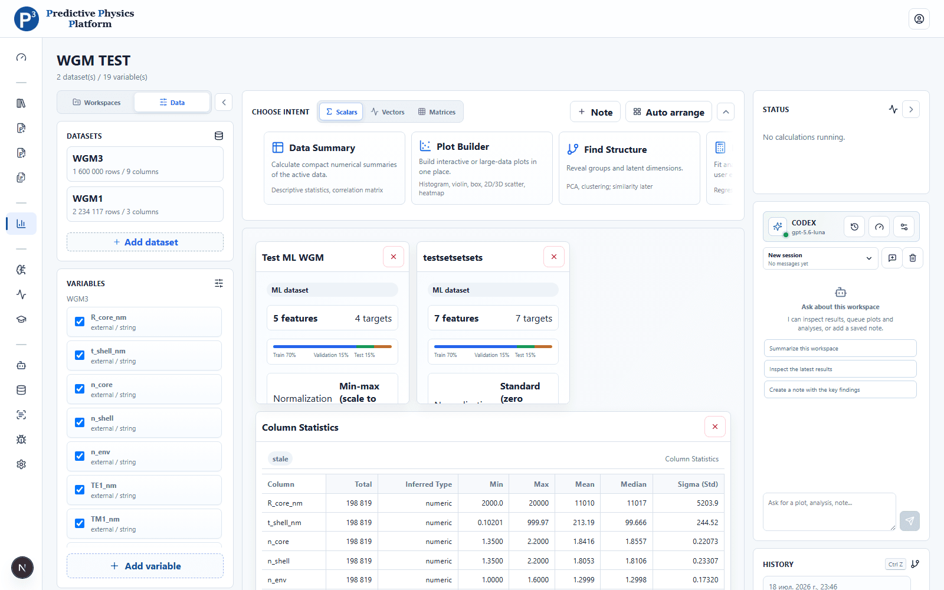944x590 pixels.
Task: Collapse the Choose Intent panel
Action: tap(726, 112)
